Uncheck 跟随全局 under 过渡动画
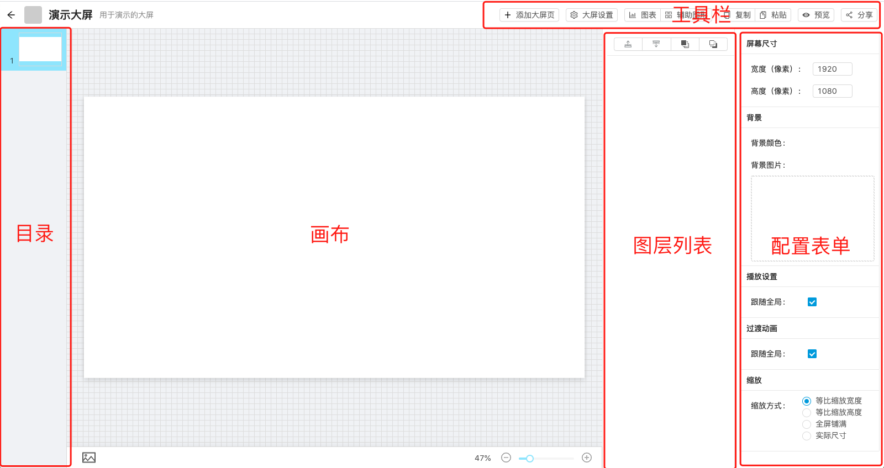 pos(812,354)
